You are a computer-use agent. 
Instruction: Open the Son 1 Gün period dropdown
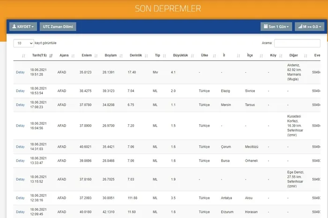tap(276, 27)
